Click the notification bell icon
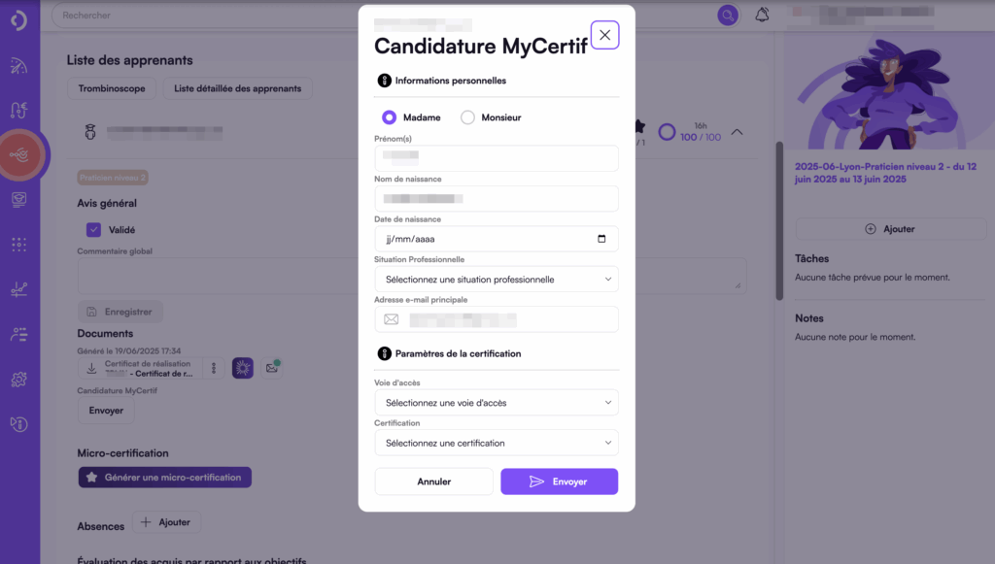 [762, 15]
